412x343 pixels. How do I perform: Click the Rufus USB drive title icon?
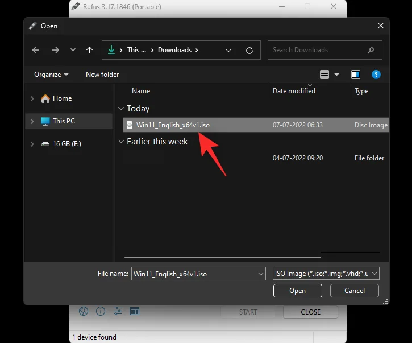click(76, 6)
